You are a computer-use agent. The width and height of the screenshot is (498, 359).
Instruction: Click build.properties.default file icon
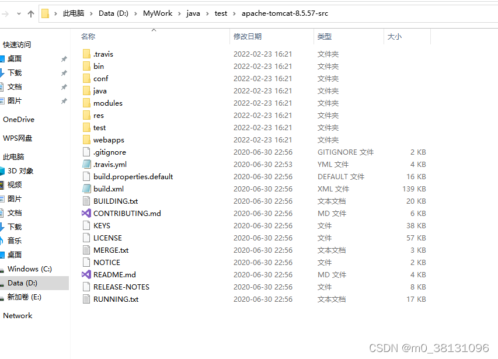click(86, 176)
